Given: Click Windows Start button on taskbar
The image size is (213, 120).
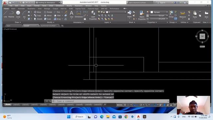Looking at the screenshot, I should point(69,117).
